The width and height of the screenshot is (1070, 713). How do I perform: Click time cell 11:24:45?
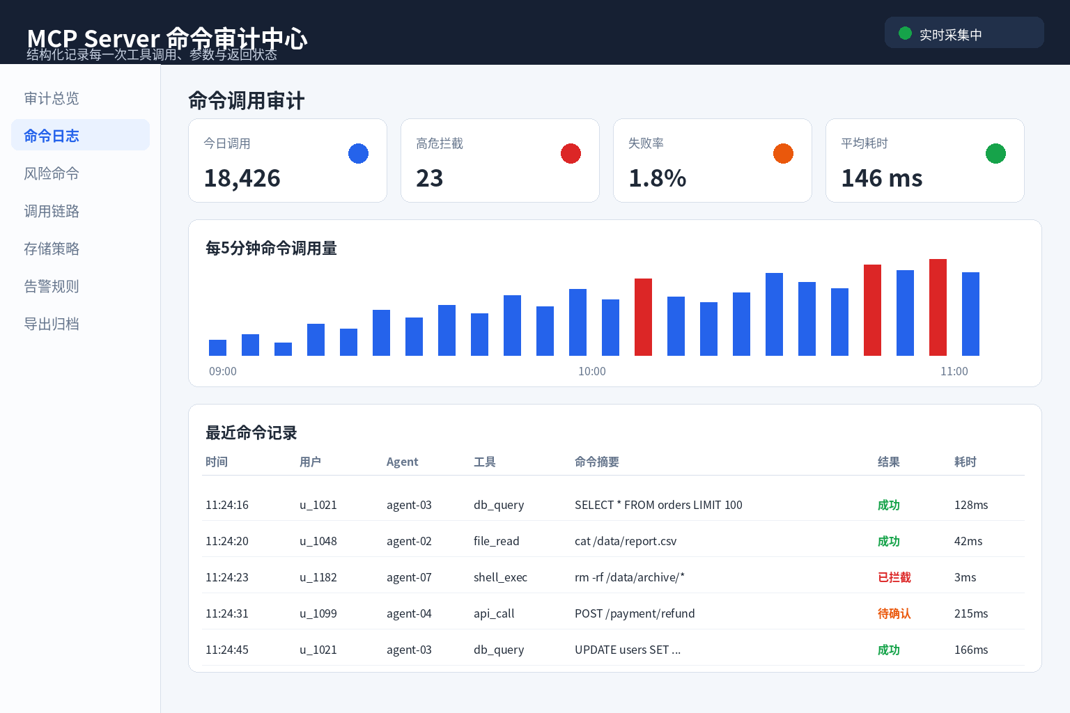tap(227, 650)
